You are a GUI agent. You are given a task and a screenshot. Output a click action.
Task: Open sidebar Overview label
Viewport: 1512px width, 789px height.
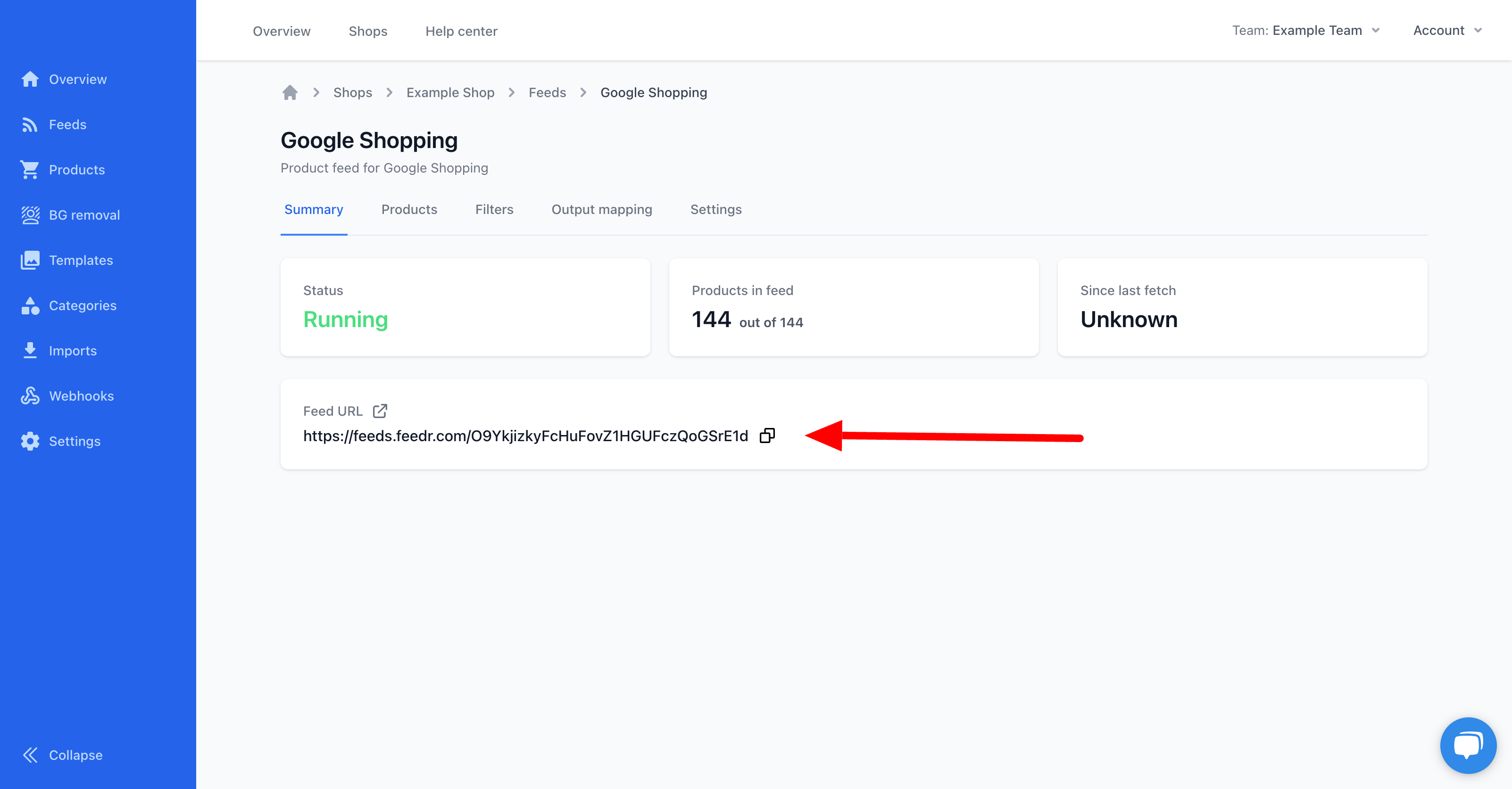78,79
